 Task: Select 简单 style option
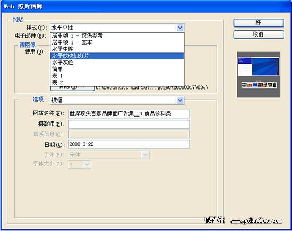click(x=117, y=69)
